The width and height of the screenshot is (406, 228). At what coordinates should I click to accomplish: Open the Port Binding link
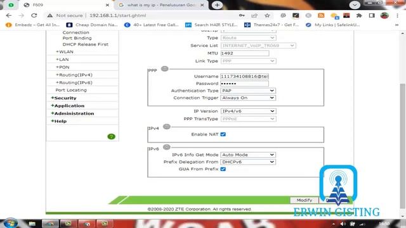pyautogui.click(x=77, y=38)
